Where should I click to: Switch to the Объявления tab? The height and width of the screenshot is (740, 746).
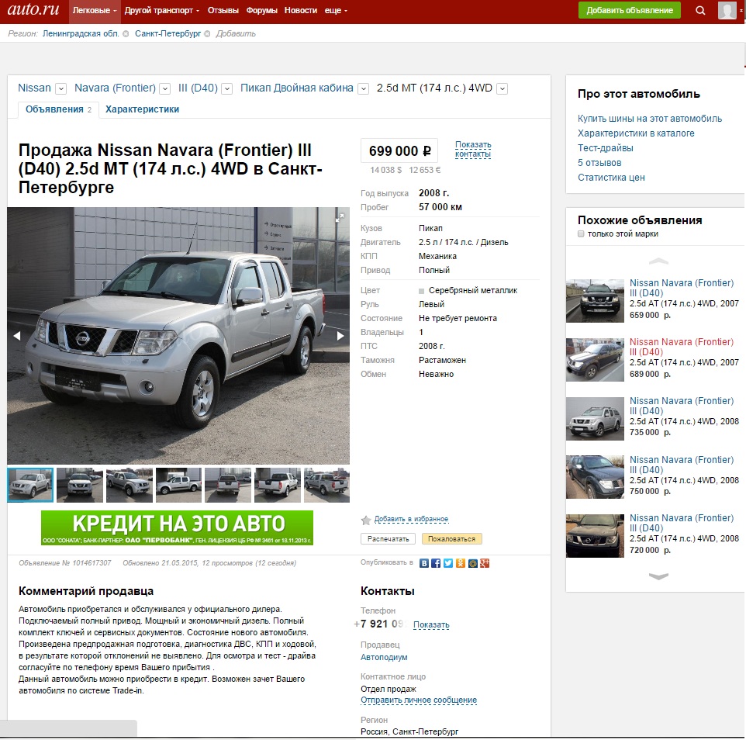click(x=58, y=109)
